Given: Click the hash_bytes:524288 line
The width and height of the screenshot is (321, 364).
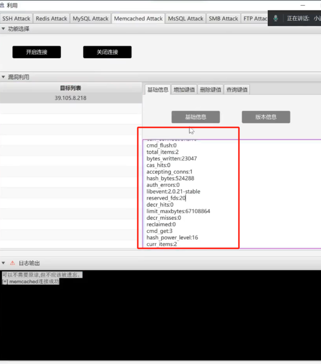Looking at the screenshot, I should (x=170, y=178).
